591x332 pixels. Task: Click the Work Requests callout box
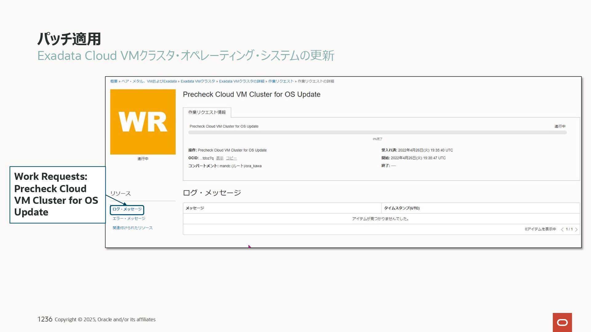click(x=57, y=194)
